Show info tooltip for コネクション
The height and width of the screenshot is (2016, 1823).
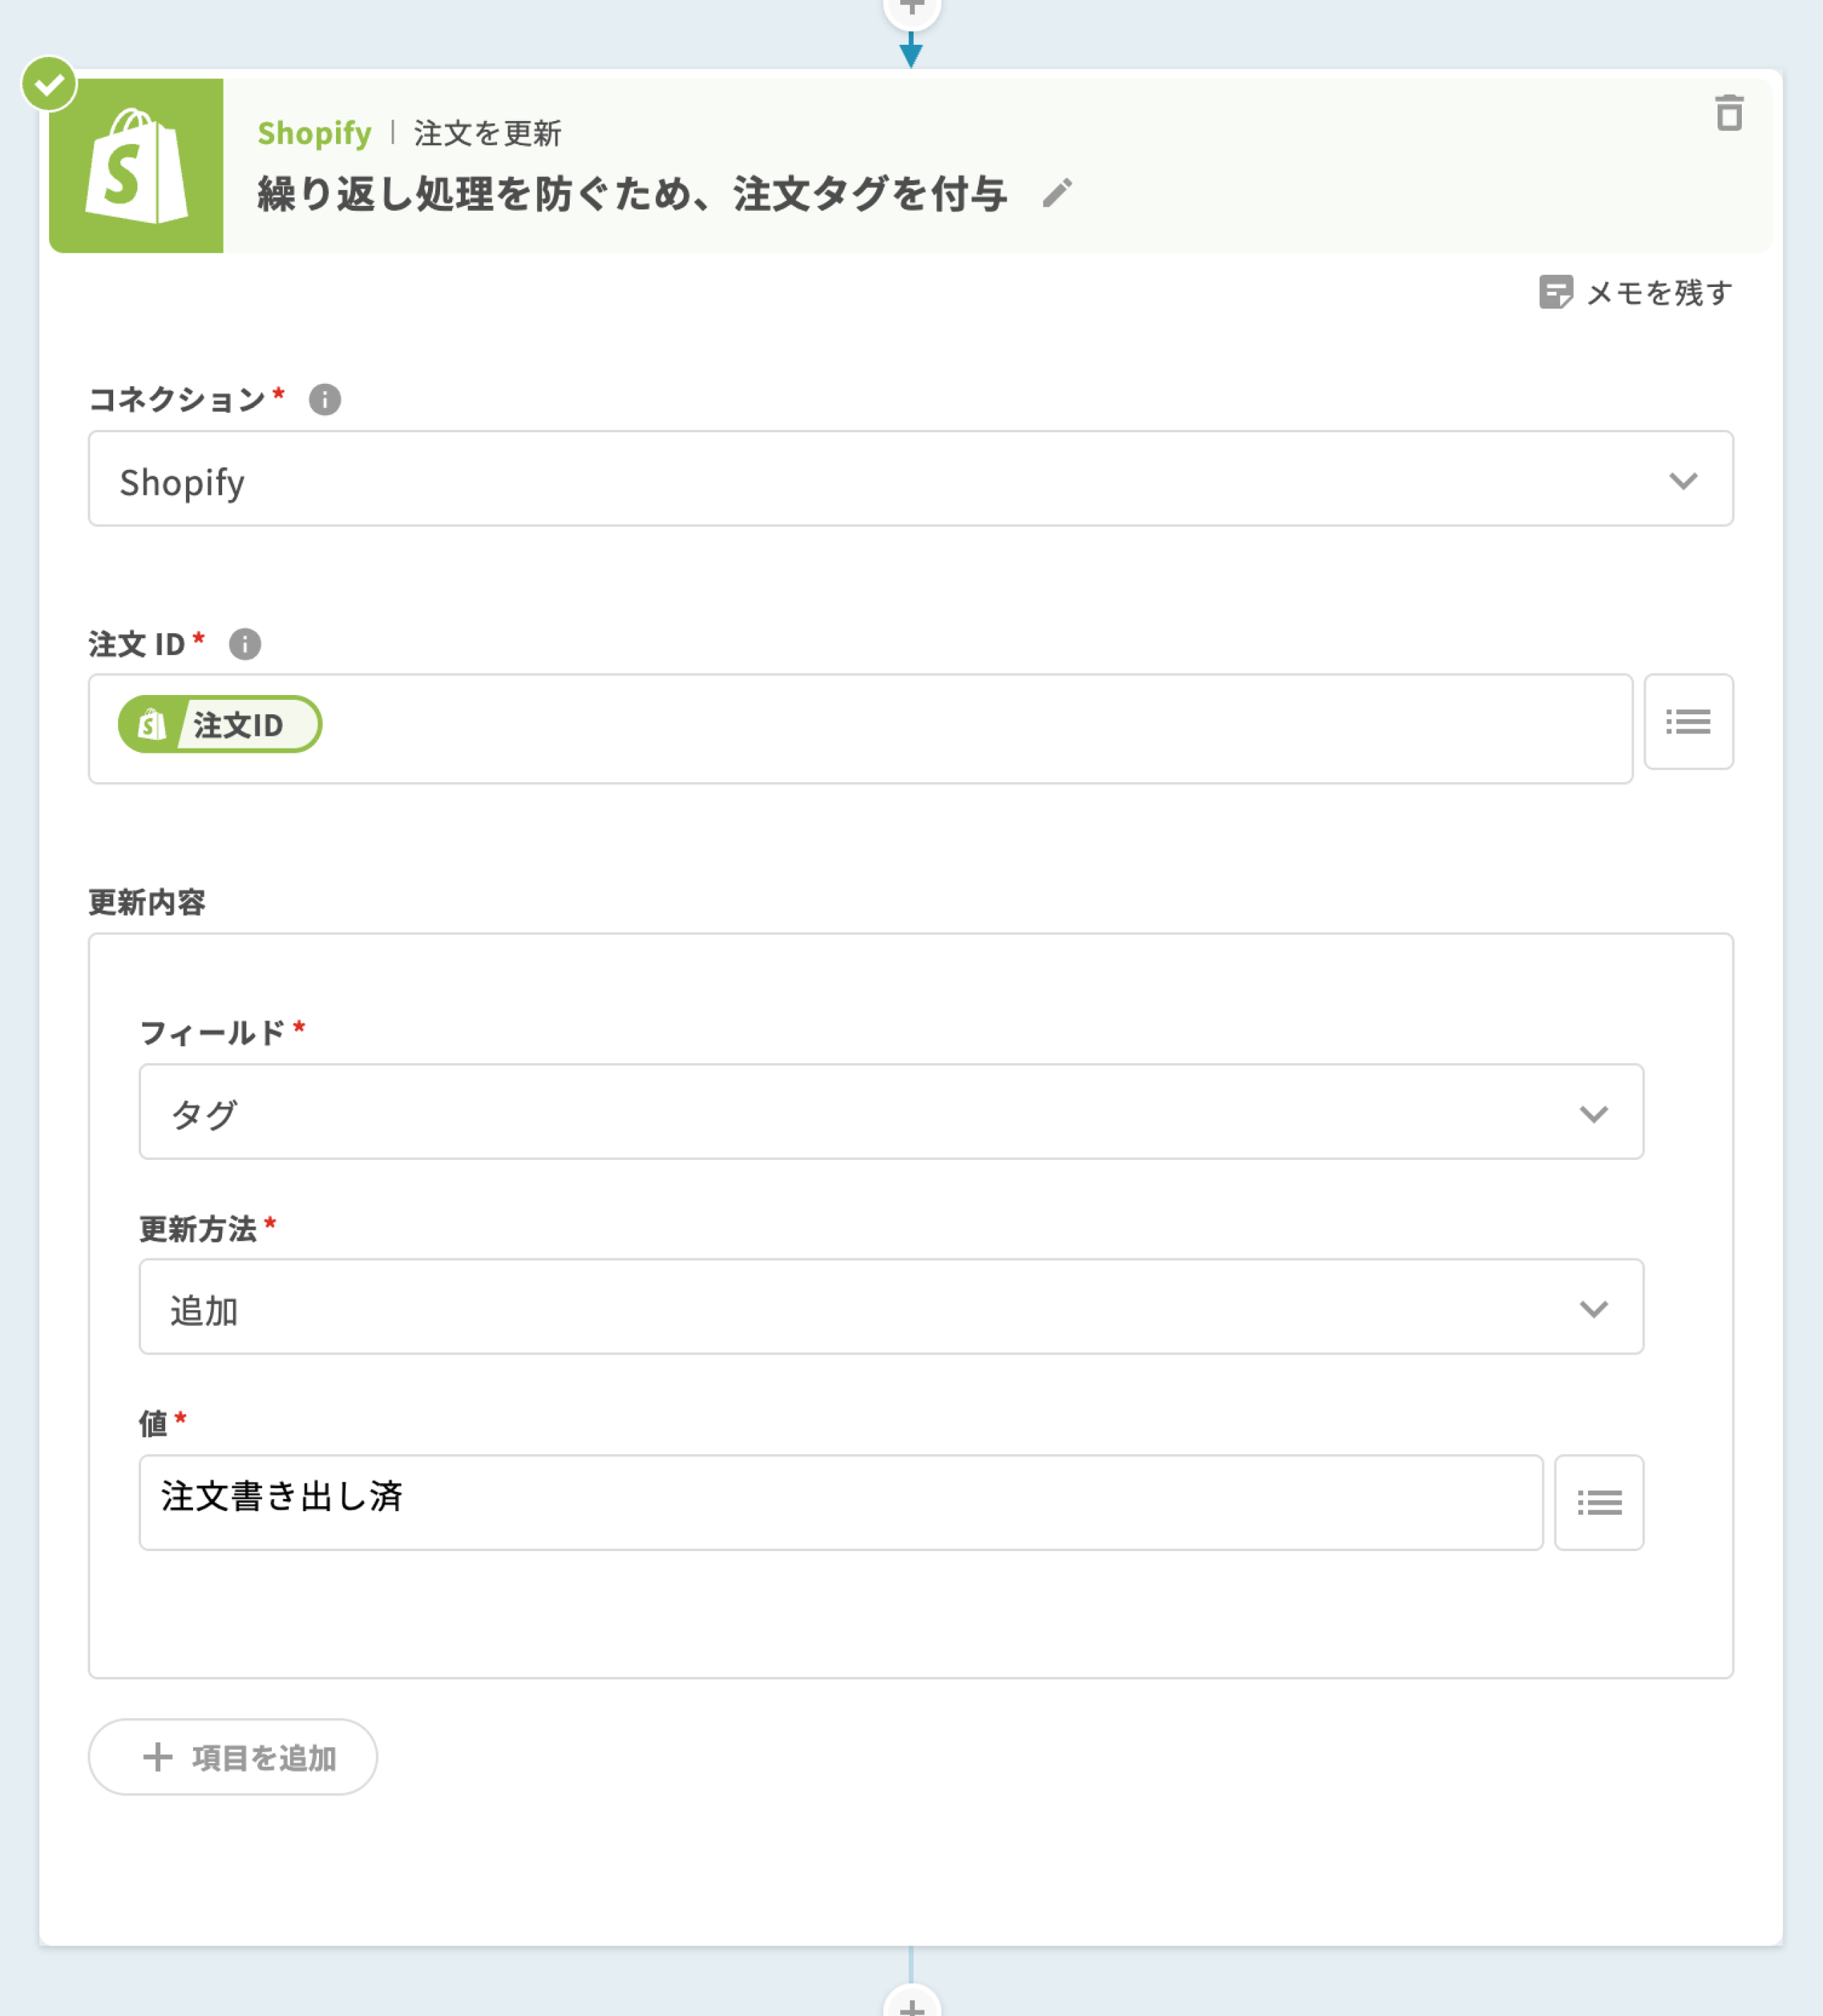[x=324, y=400]
